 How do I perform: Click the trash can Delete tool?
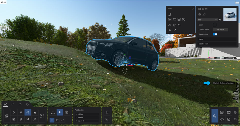pos(67,113)
